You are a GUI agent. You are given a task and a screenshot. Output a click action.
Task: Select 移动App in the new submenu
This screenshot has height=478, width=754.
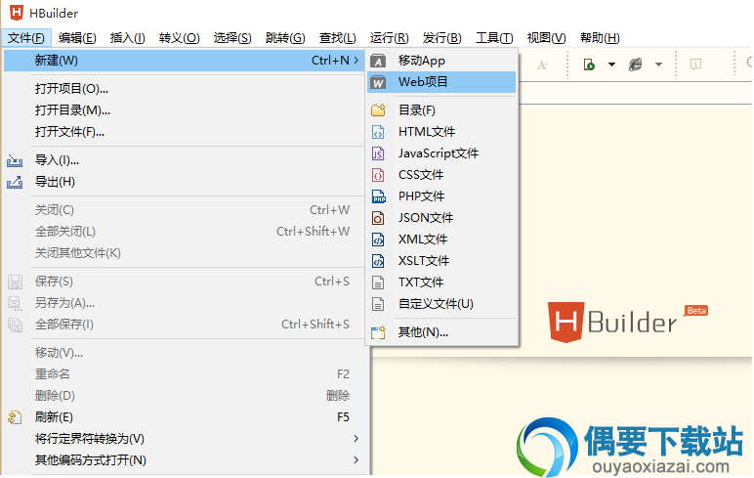441,61
